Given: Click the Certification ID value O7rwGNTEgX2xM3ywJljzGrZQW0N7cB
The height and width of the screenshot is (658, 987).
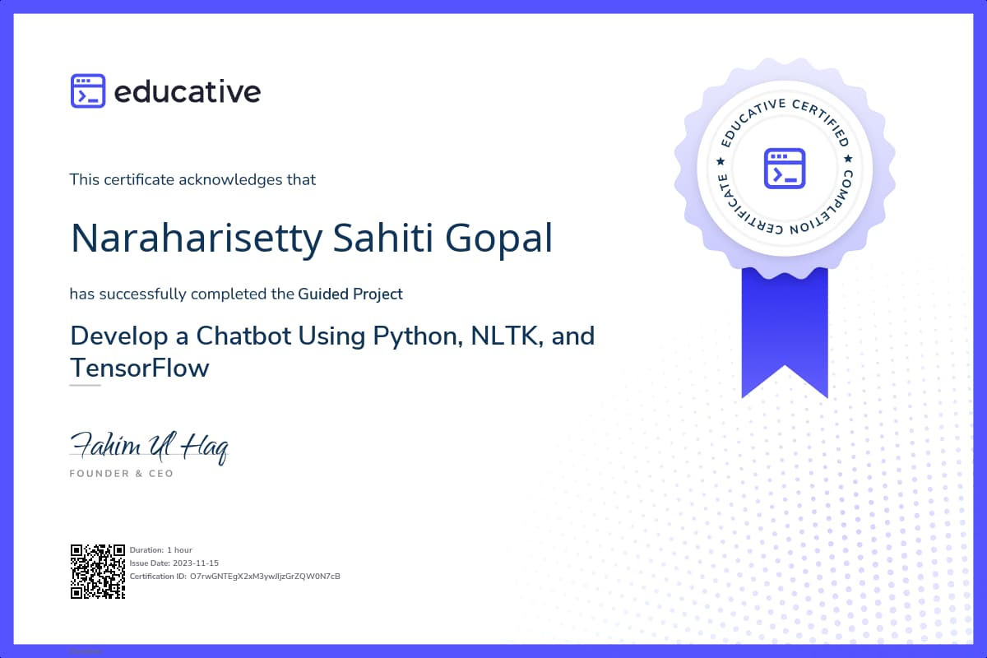Looking at the screenshot, I should [265, 576].
